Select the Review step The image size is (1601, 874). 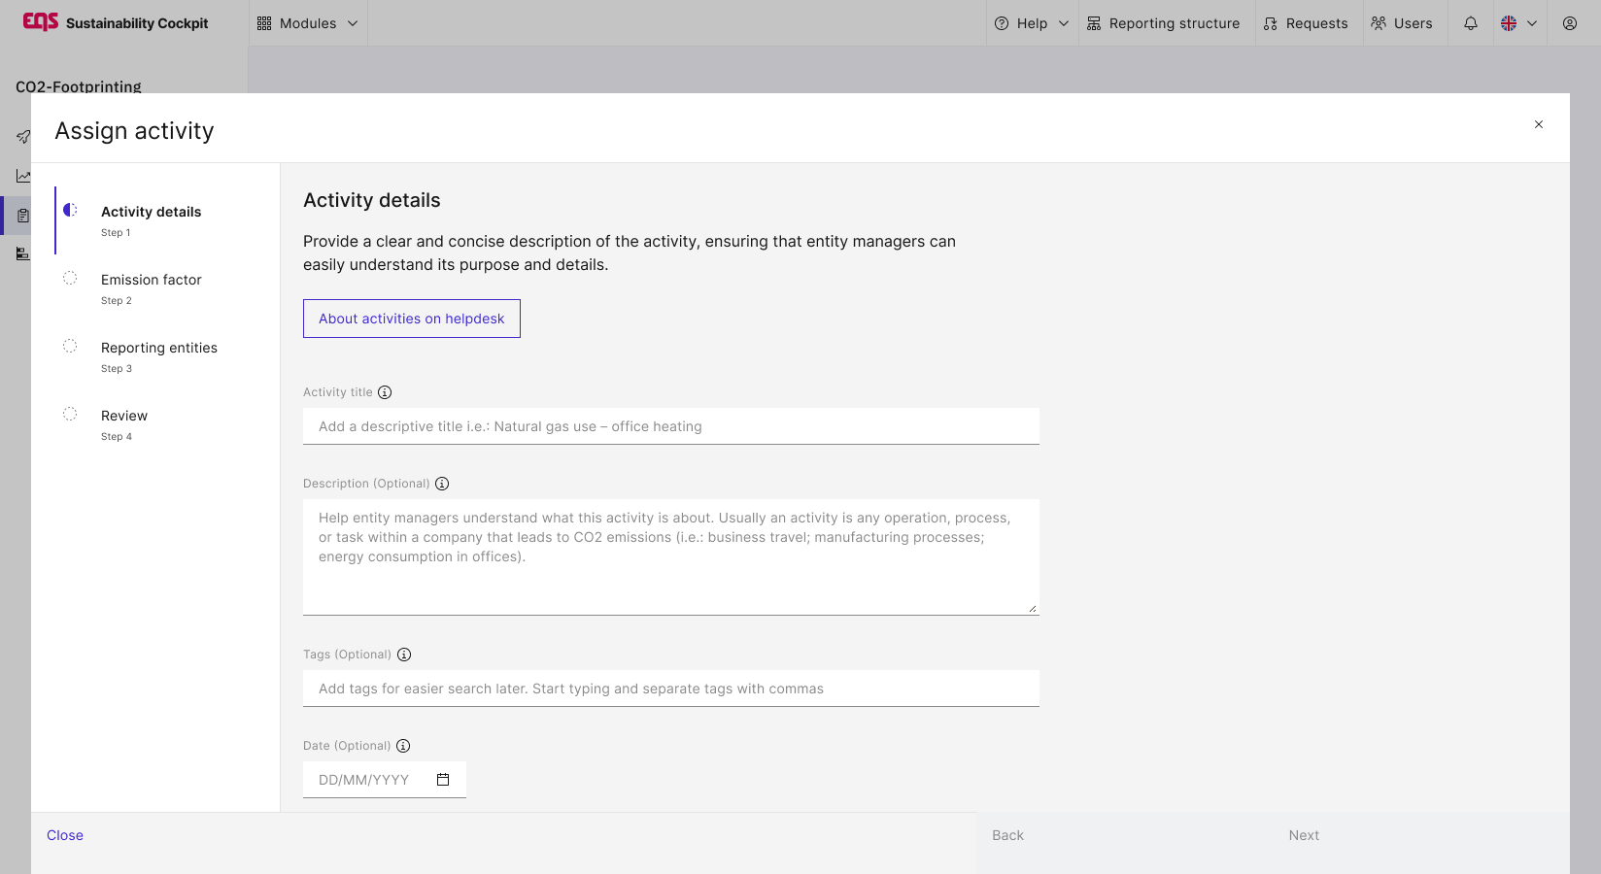tap(124, 416)
